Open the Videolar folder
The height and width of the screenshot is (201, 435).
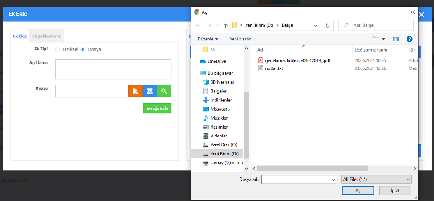(x=215, y=136)
